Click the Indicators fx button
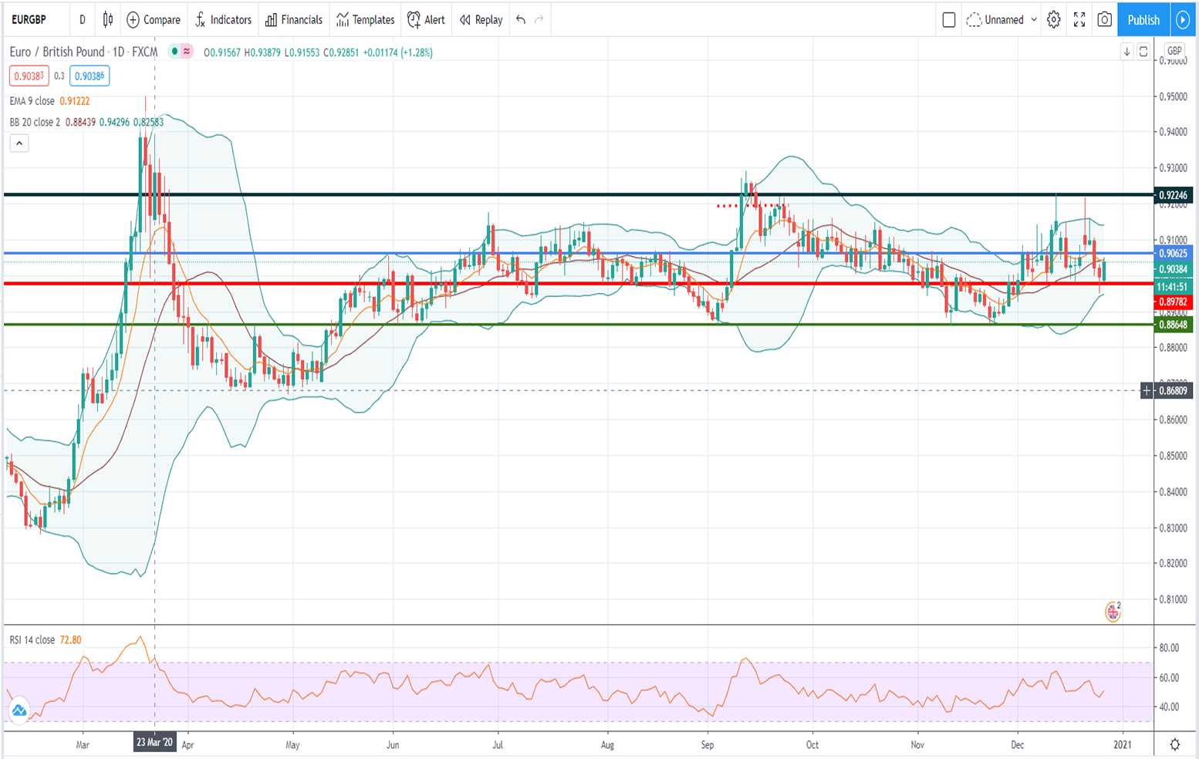 [x=223, y=20]
